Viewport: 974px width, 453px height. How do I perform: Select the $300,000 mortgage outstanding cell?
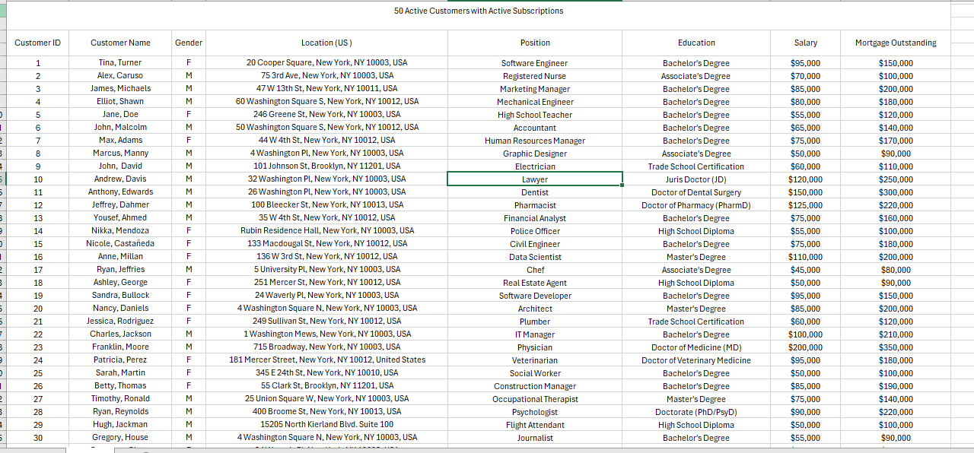tap(895, 192)
